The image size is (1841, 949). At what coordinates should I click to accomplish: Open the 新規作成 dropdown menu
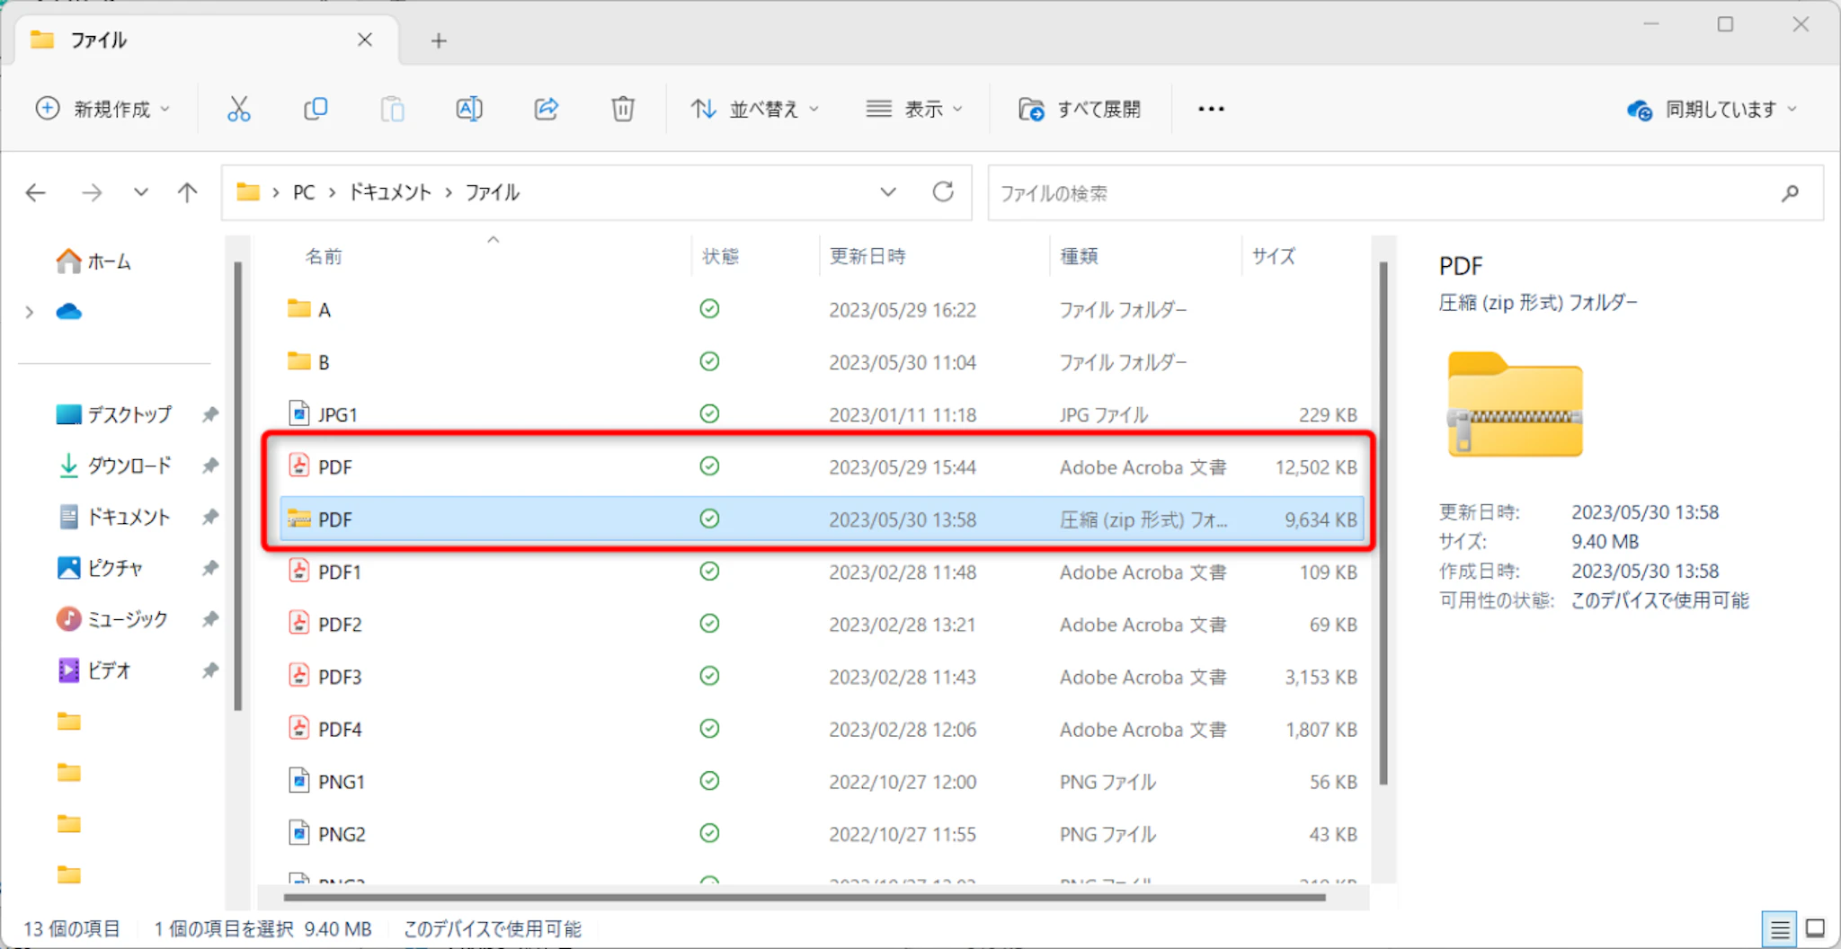[102, 110]
